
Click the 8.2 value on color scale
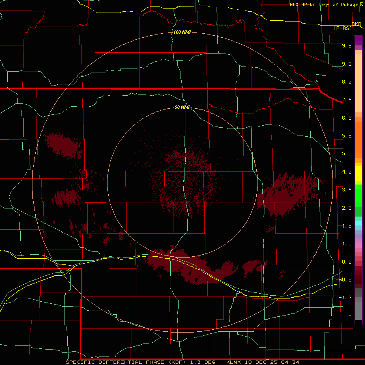tap(347, 82)
